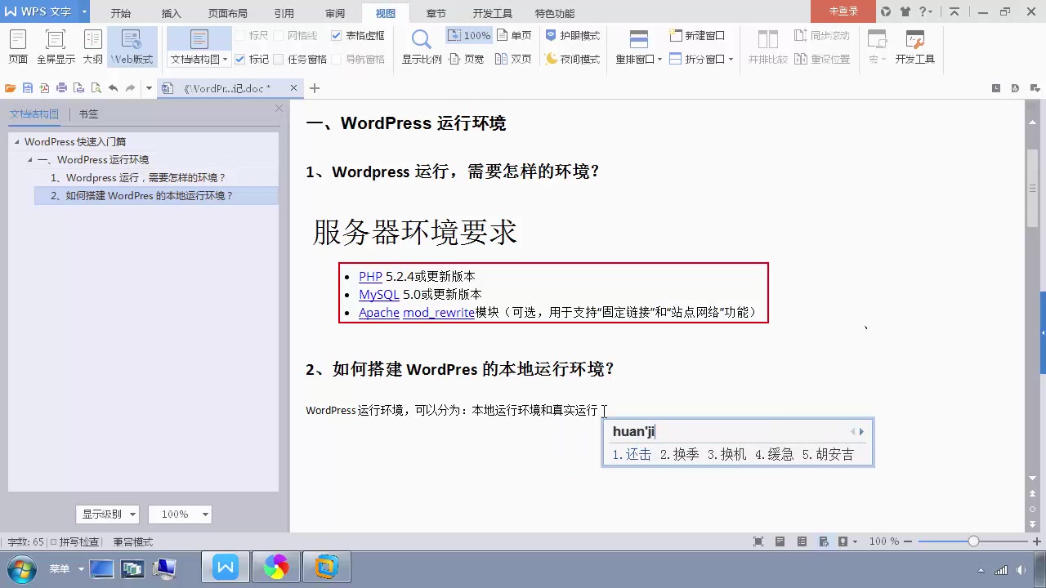Toggle spell check (拼写检查) in status bar
Screen dimensions: 1046x588
click(74, 541)
